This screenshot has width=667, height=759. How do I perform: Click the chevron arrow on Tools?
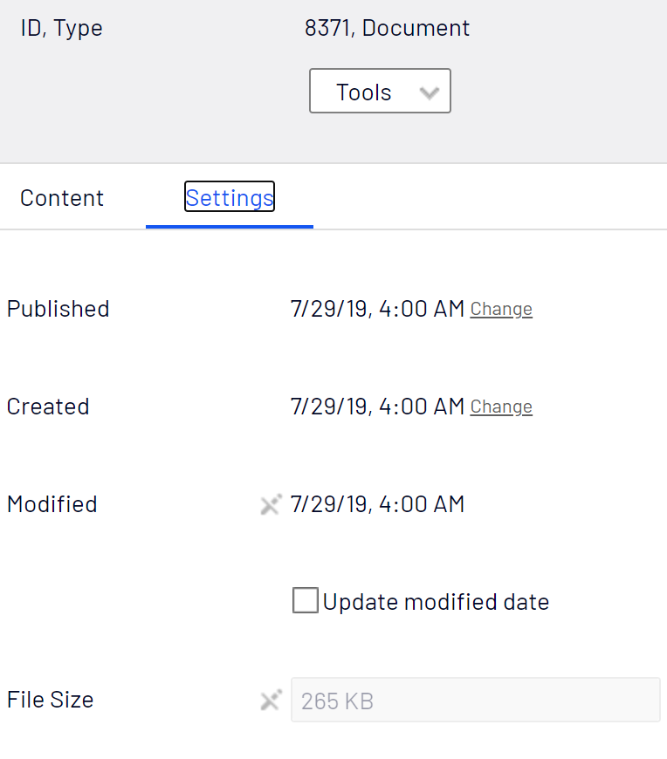click(429, 92)
